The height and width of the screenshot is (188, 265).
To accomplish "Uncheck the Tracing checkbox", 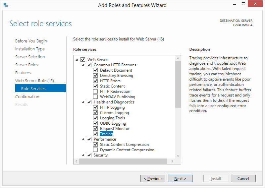I will click(x=95, y=134).
